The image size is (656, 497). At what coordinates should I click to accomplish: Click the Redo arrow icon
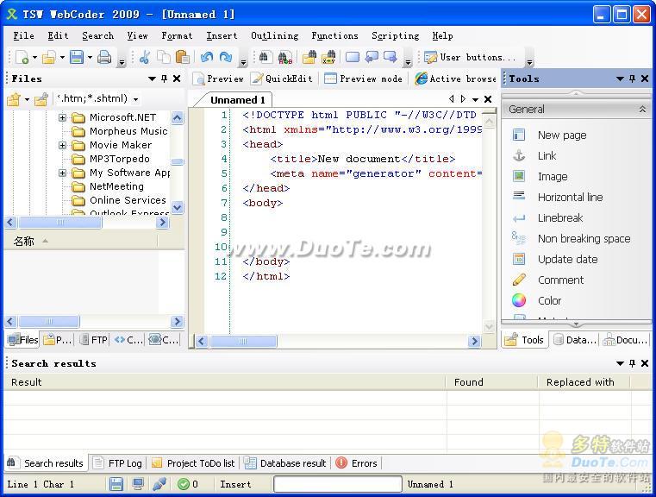226,57
